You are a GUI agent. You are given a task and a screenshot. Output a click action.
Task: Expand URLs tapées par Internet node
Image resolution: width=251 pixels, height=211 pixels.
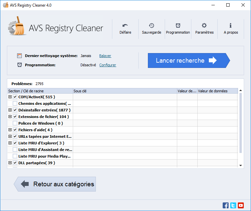tap(10, 136)
